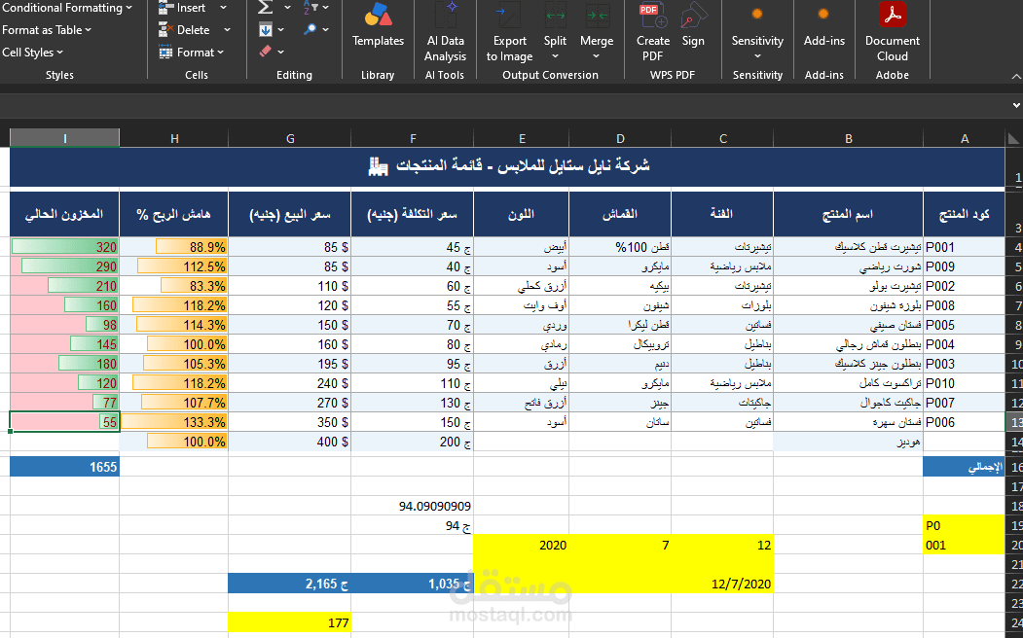Launch AI Data Analysis tool
The width and height of the screenshot is (1023, 638).
tap(446, 16)
